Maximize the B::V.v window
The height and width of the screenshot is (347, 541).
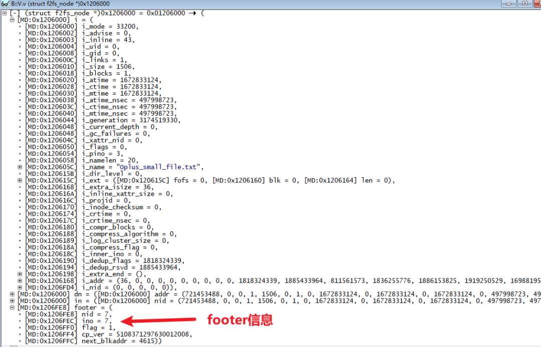(x=525, y=4)
